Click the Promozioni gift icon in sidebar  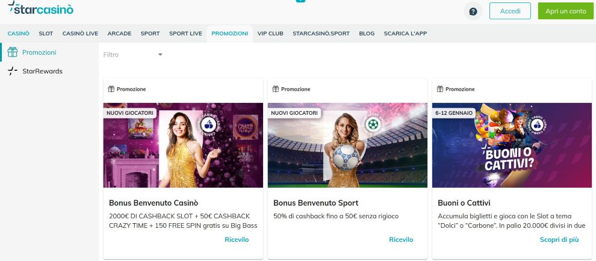coord(12,52)
